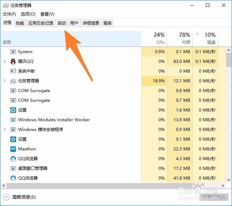
Task: Click the Windows Modules Installer Worker icon
Action: [x=13, y=120]
